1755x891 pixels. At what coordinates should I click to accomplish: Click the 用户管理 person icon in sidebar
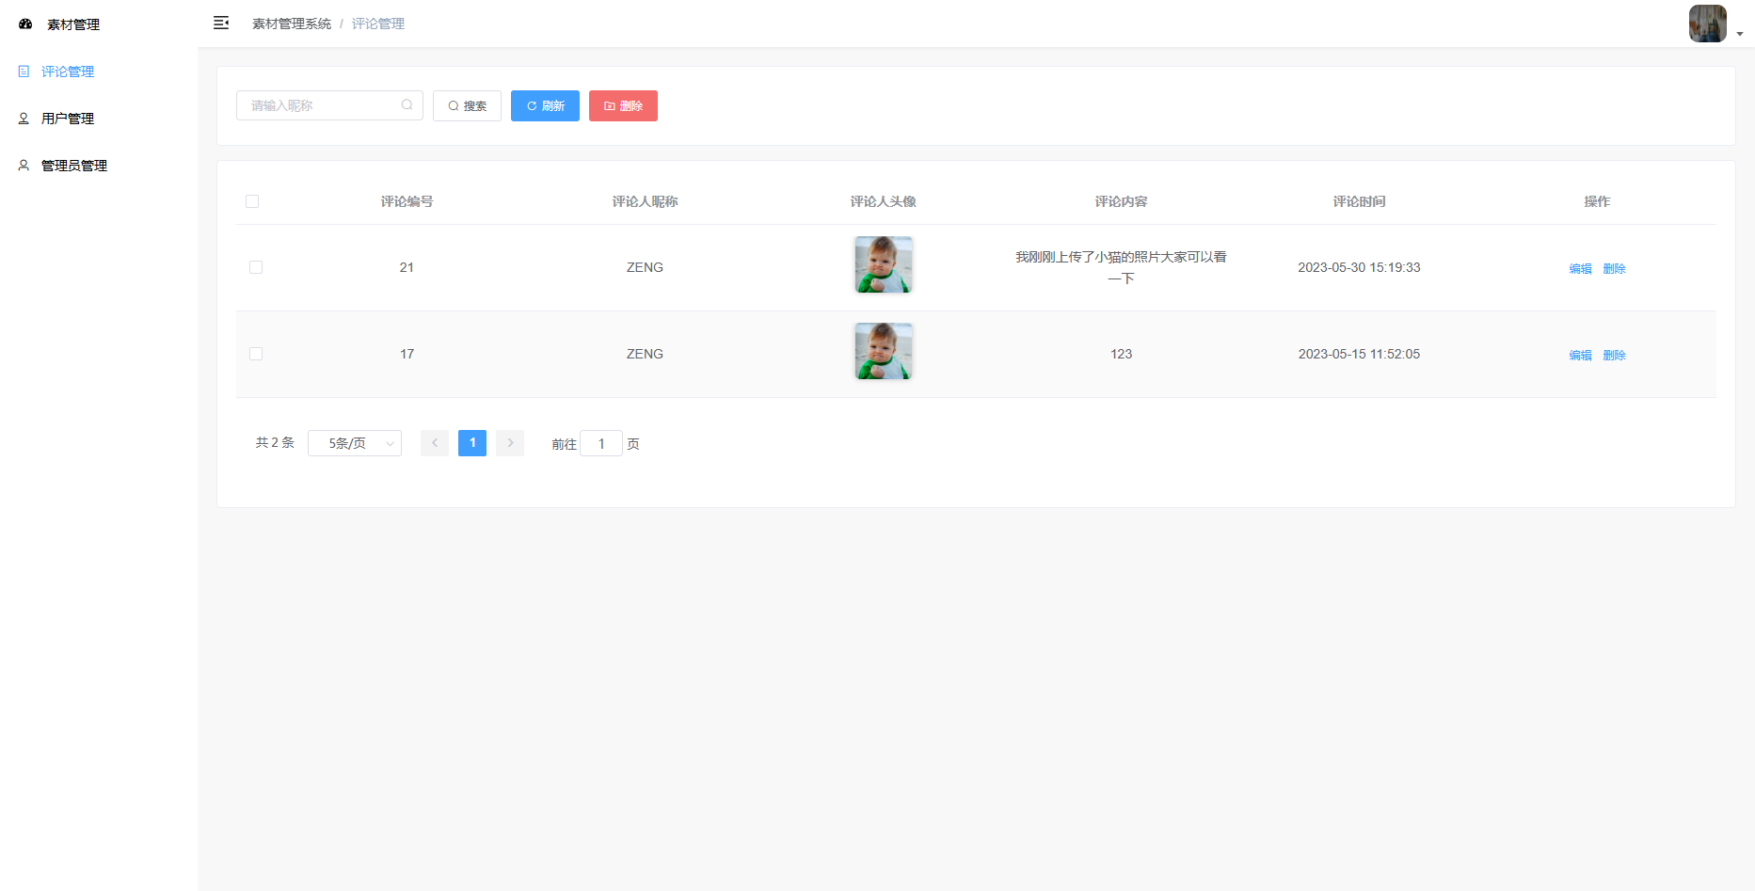(x=24, y=119)
